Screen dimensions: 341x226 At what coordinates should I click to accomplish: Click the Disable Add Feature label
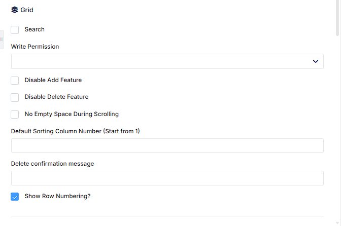(53, 80)
